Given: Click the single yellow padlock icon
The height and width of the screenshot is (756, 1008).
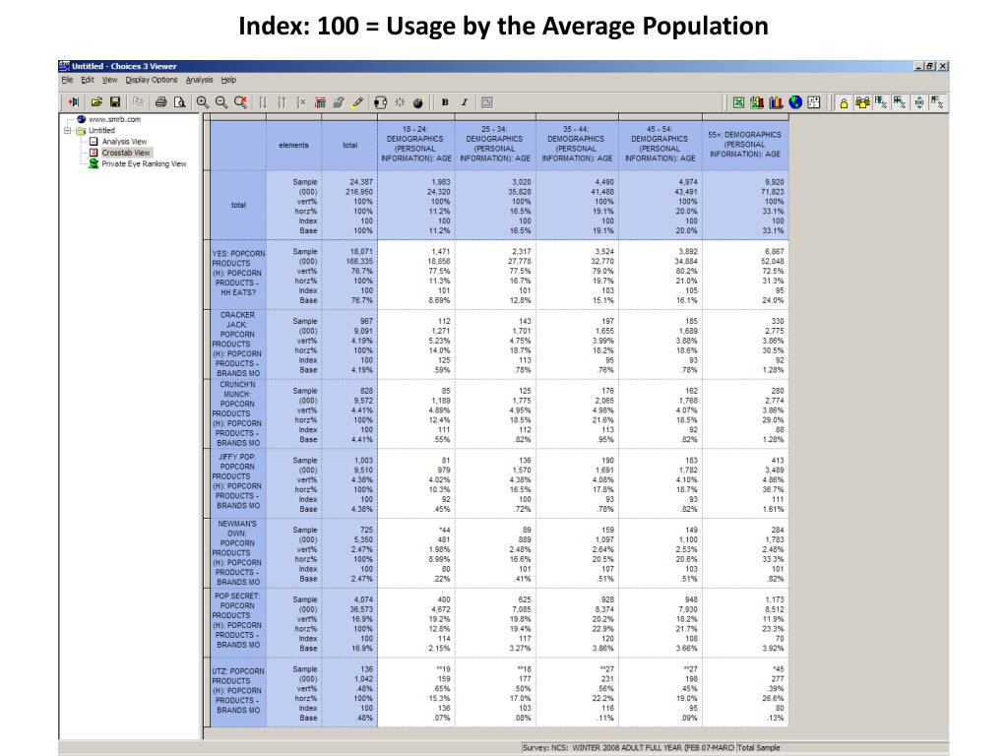Looking at the screenshot, I should coord(844,102).
